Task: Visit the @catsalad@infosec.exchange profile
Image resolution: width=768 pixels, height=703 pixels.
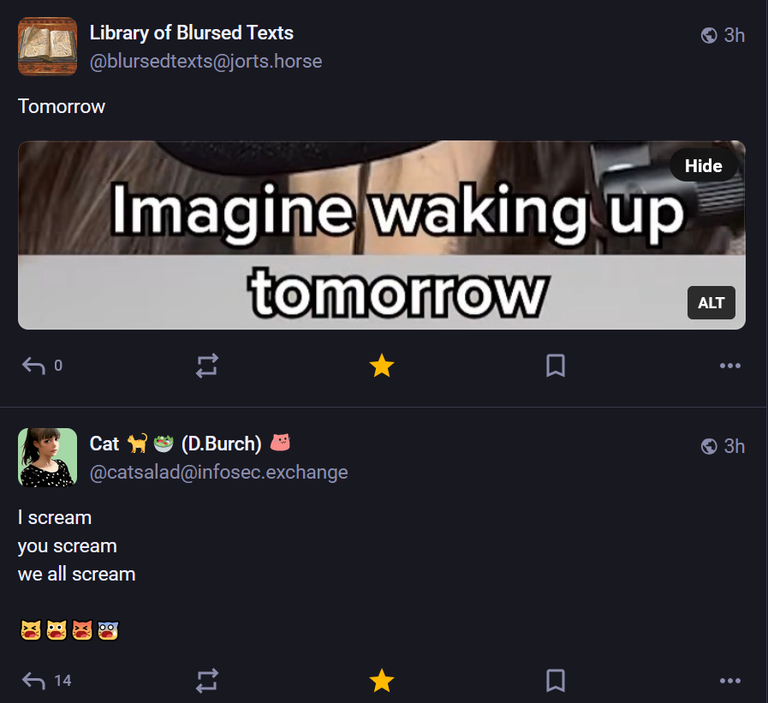Action: (x=218, y=473)
